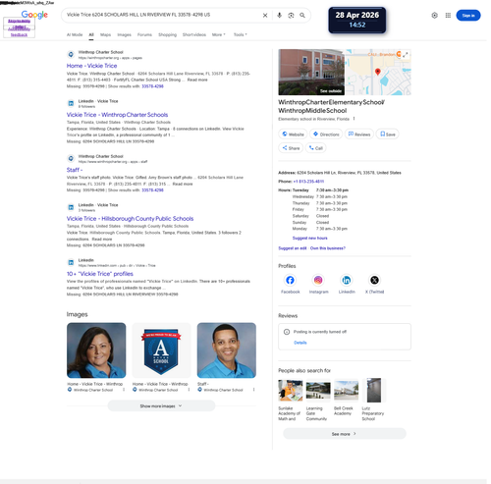This screenshot has height=484, width=491.
Task: Open the school's X (Twitter) profile icon
Action: (374, 280)
